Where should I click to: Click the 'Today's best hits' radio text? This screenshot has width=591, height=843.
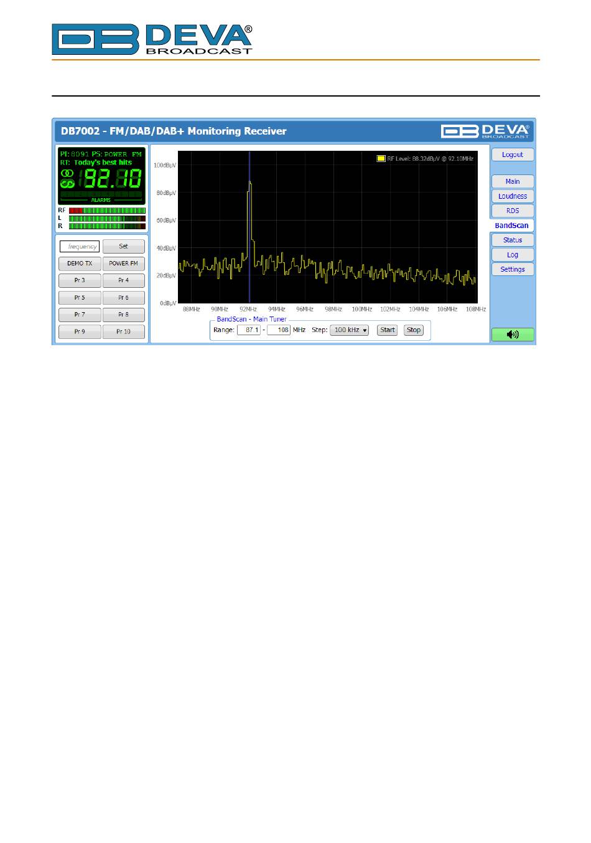pyautogui.click(x=103, y=163)
